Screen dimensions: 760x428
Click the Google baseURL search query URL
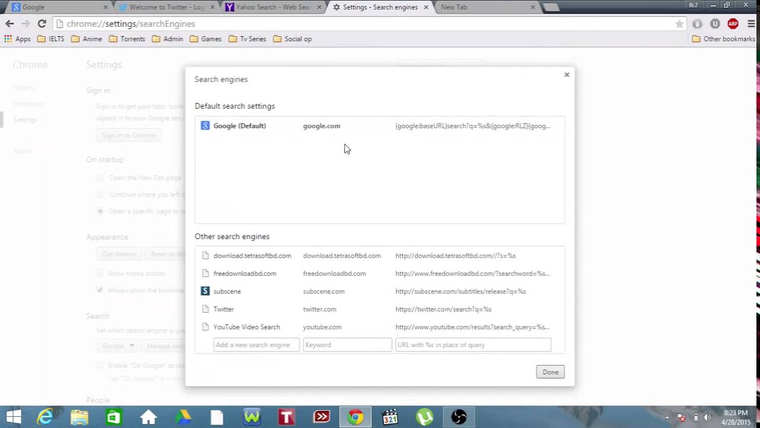[473, 126]
